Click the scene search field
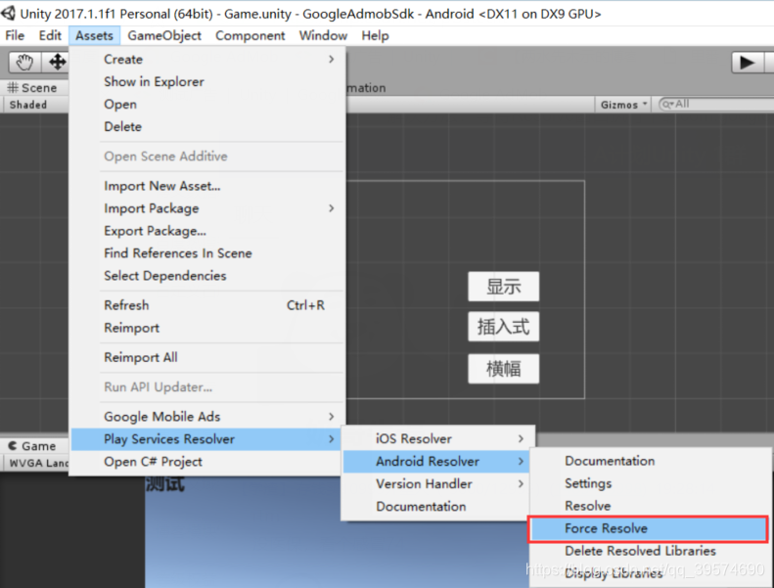This screenshot has height=588, width=774. coord(715,104)
